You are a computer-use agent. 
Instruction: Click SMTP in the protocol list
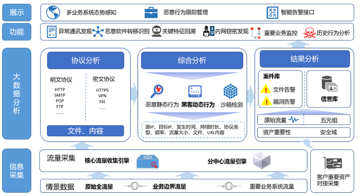pos(60,95)
